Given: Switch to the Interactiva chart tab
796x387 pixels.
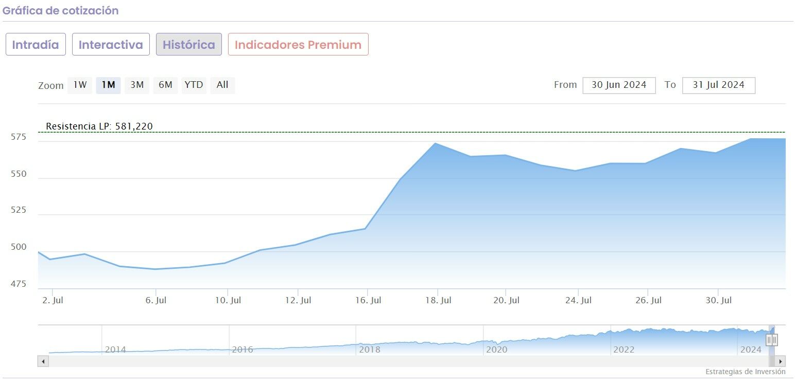Looking at the screenshot, I should tap(111, 45).
